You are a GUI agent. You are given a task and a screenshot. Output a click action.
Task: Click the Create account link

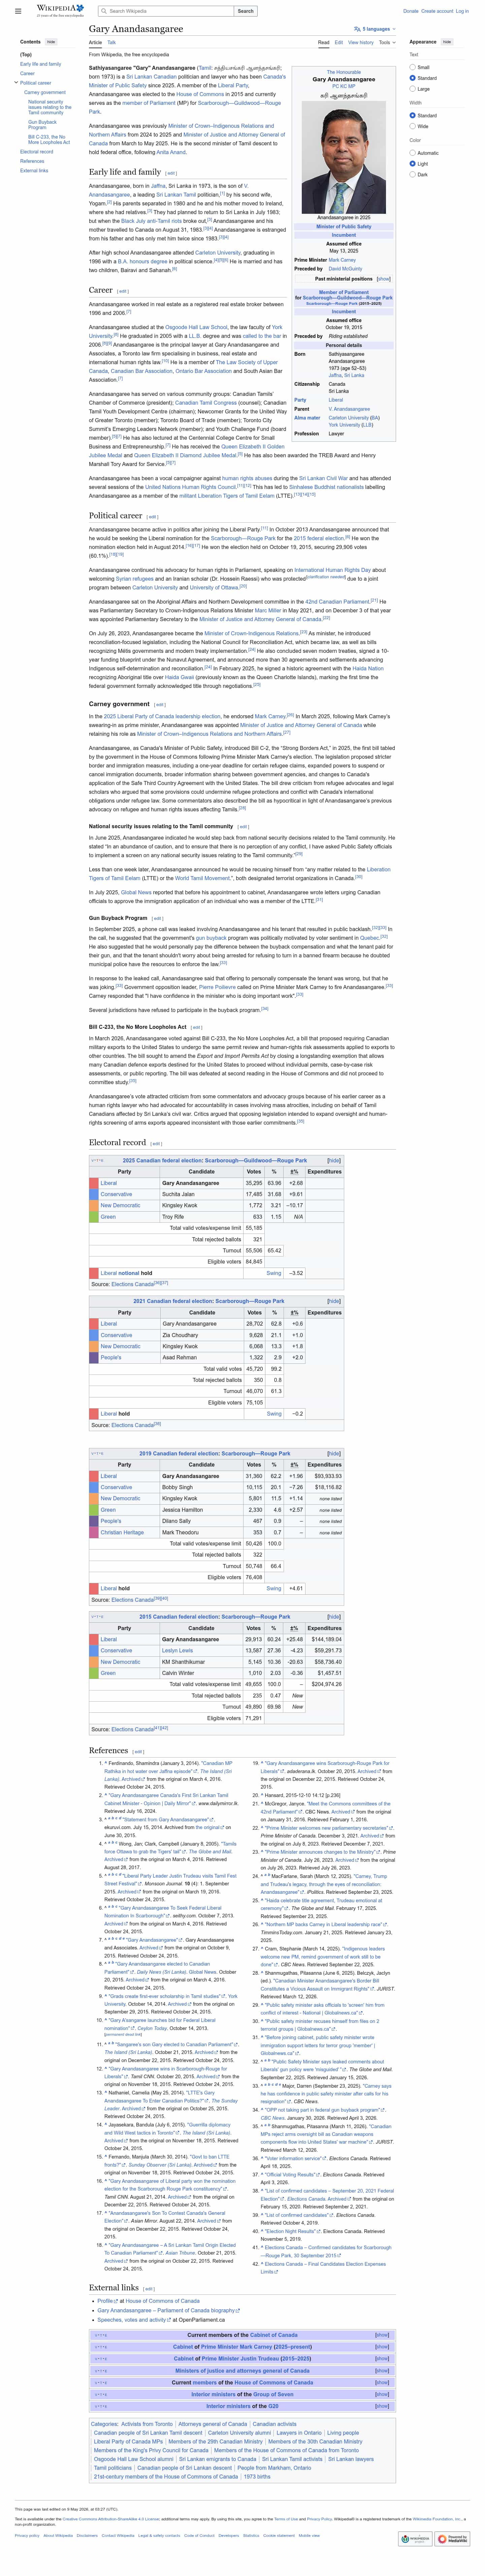click(437, 11)
